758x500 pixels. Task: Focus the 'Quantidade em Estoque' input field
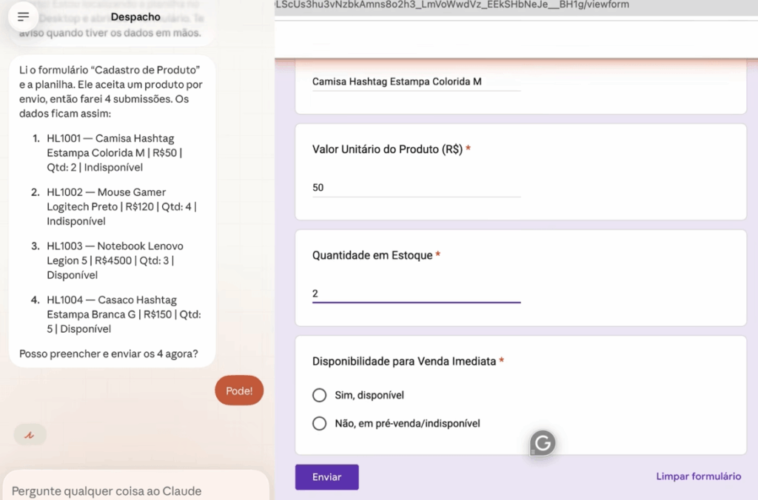pos(416,293)
